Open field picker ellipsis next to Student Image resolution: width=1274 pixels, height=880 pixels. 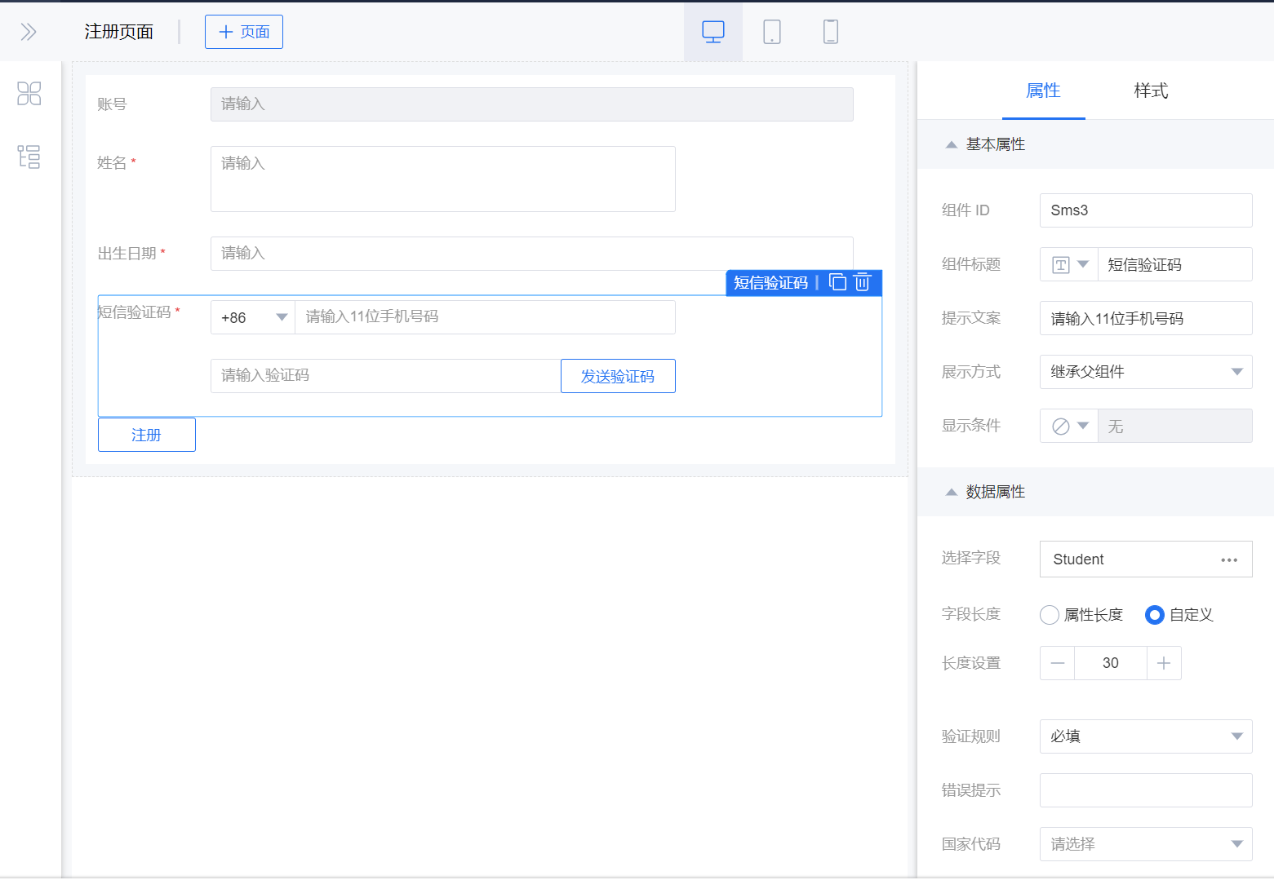1229,560
